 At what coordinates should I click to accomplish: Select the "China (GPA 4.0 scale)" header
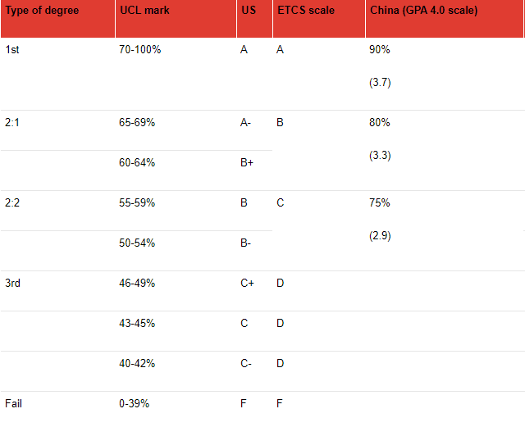423,11
